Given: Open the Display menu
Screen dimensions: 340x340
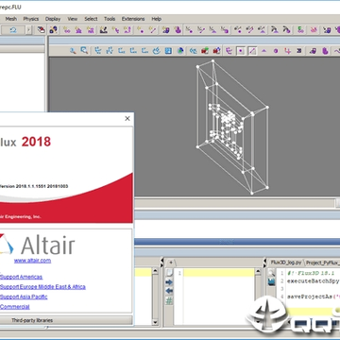Looking at the screenshot, I should click(53, 19).
